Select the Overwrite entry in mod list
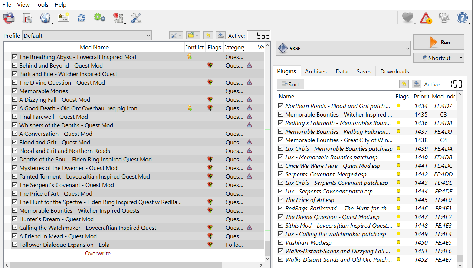 point(98,253)
